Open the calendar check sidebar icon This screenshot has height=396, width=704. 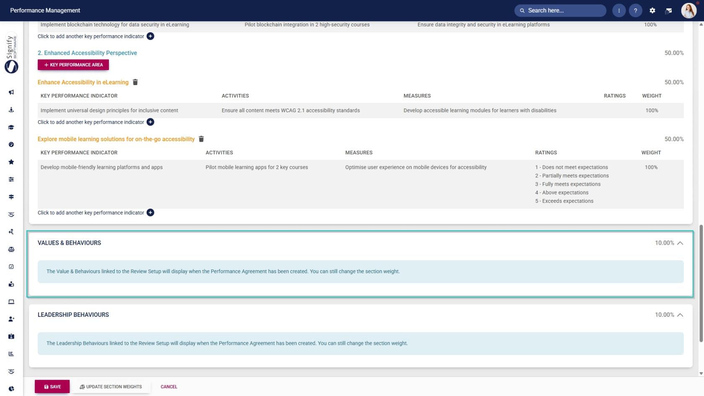[11, 267]
